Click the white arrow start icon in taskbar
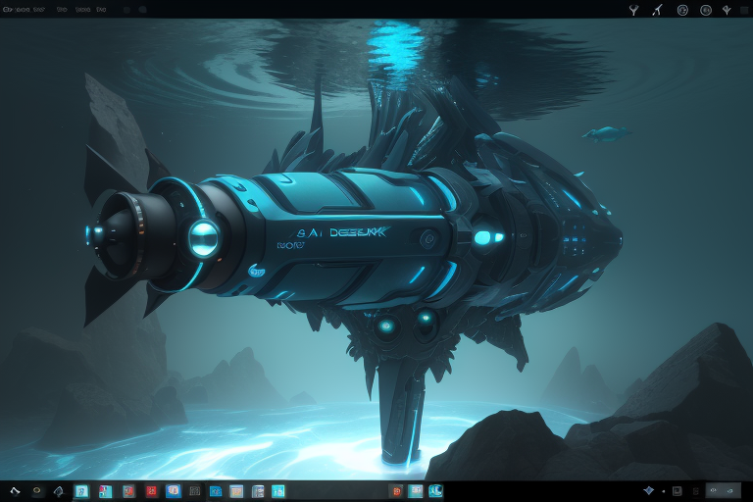The width and height of the screenshot is (753, 502). [x=15, y=491]
